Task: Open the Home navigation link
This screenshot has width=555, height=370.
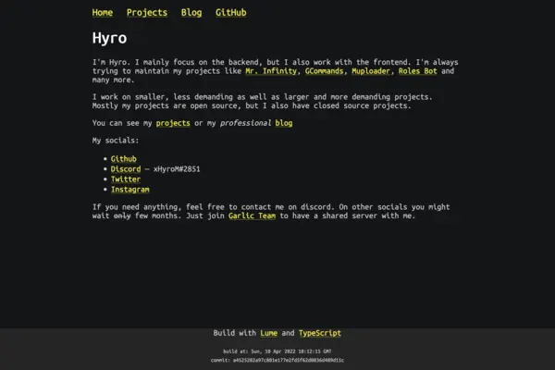Action: coord(103,13)
